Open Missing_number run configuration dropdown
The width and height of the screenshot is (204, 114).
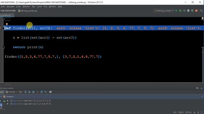click(x=164, y=11)
